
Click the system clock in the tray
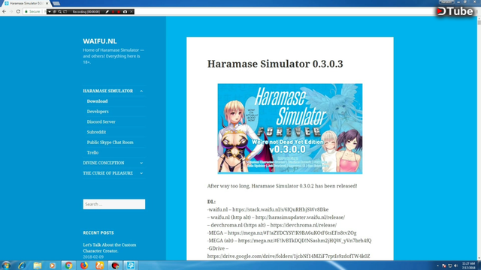[x=468, y=265]
